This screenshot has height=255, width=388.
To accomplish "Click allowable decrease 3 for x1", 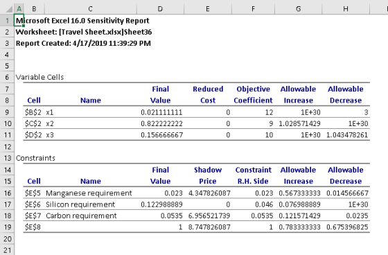I will pos(366,112).
